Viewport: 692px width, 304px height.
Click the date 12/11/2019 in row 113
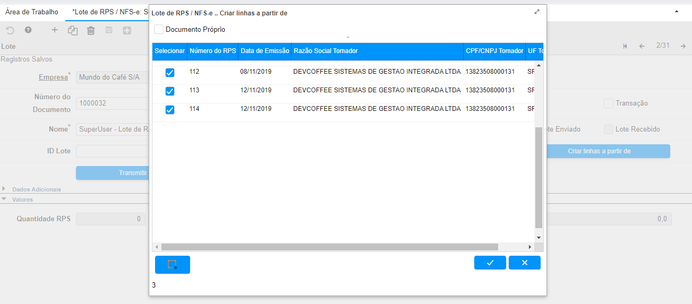256,90
